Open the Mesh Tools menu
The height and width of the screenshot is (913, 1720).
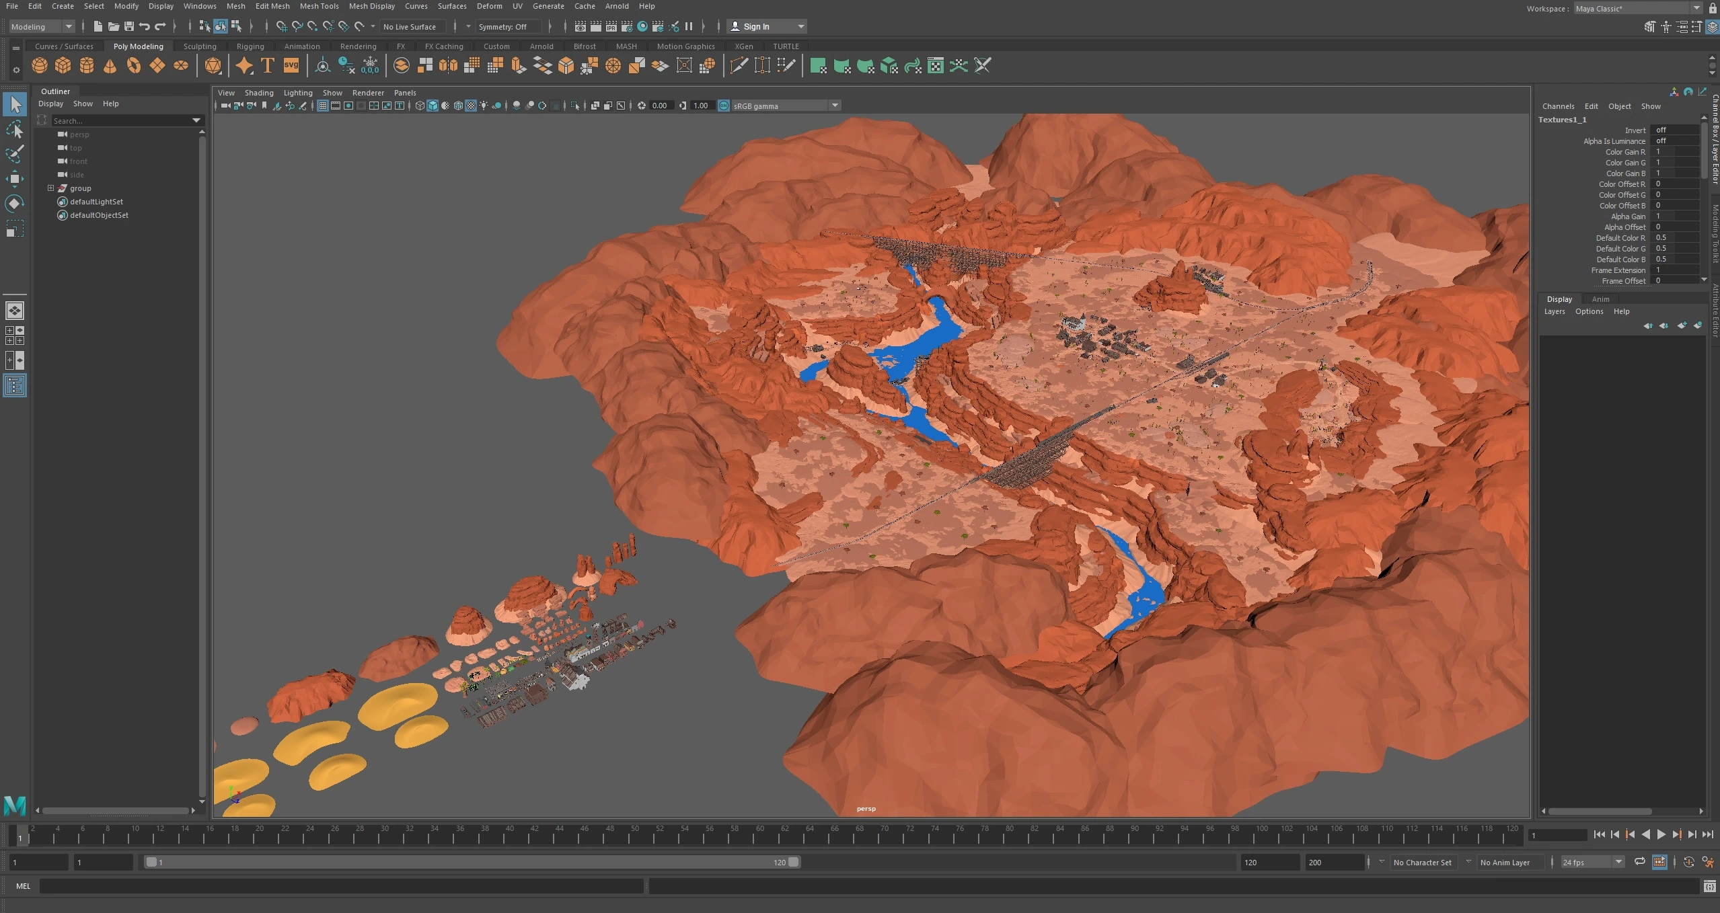coord(319,6)
